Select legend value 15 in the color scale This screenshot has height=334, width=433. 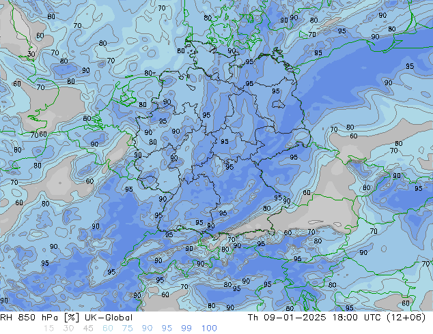48,329
